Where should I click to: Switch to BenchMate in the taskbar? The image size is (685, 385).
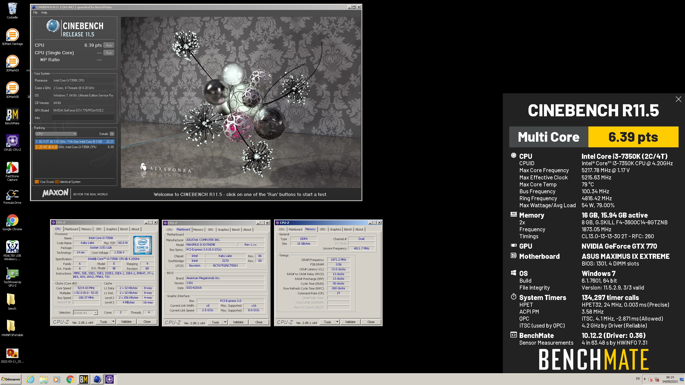coord(84,379)
